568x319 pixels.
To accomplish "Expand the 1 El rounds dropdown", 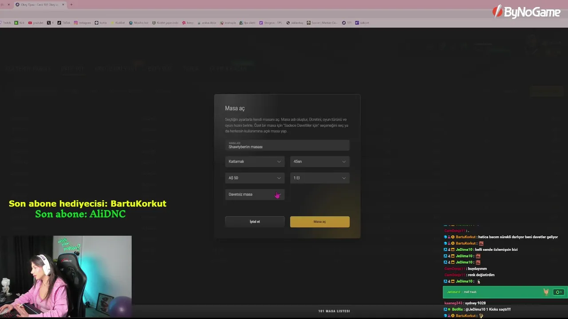I will [319, 178].
